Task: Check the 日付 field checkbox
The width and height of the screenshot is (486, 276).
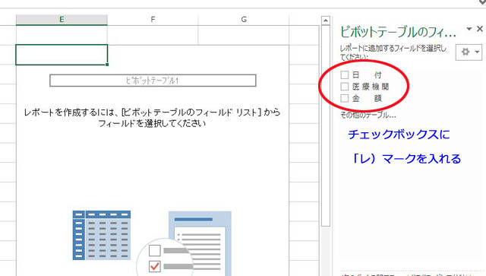Action: 344,75
